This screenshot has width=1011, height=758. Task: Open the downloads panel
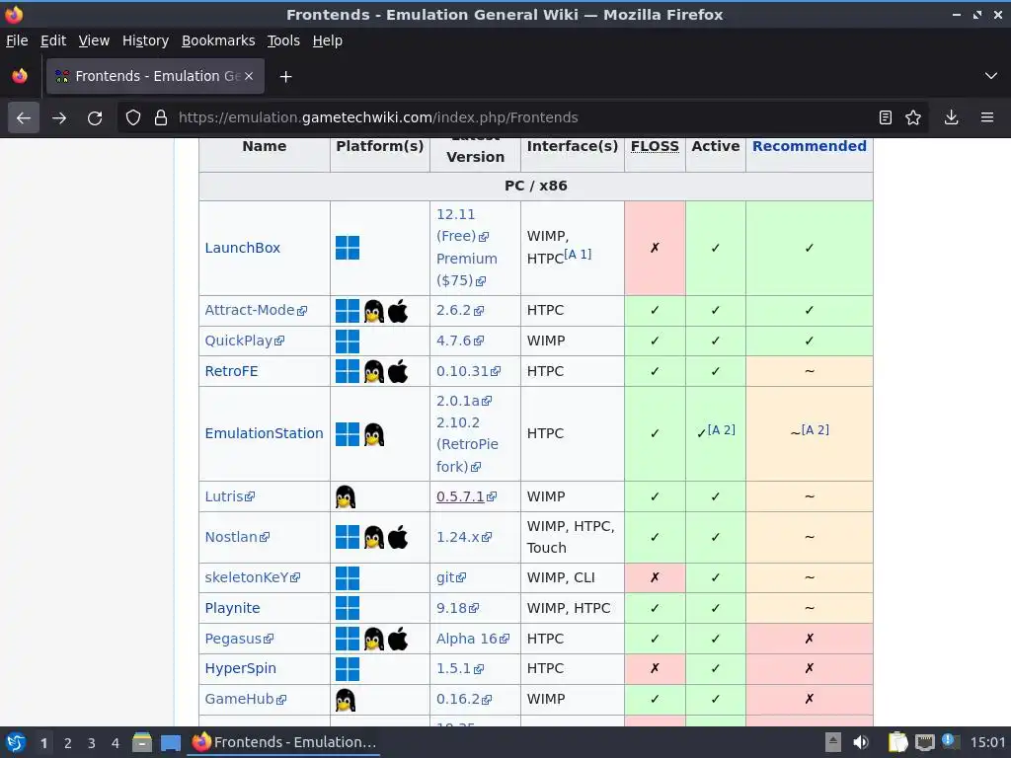(951, 117)
